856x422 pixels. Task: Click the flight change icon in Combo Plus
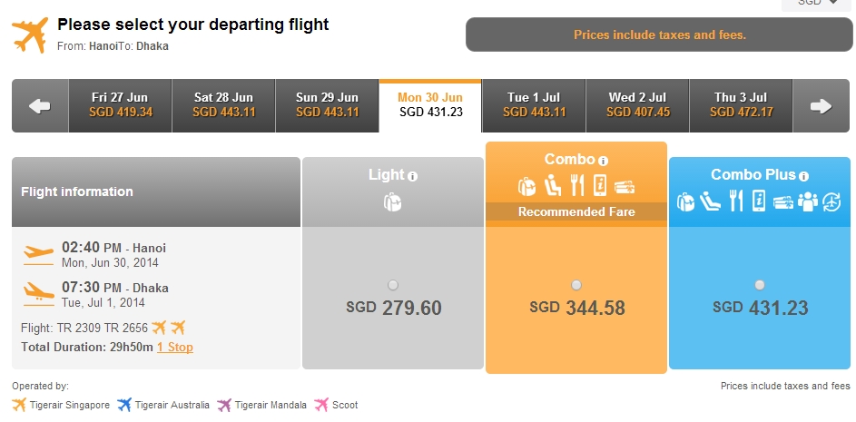pyautogui.click(x=831, y=201)
